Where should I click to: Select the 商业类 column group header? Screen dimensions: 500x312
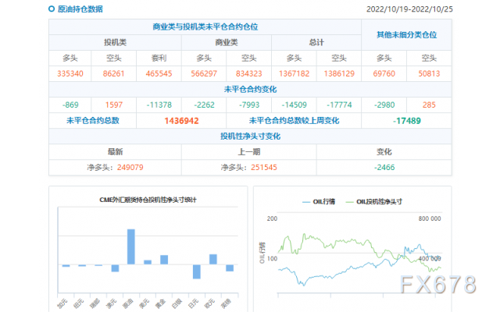[x=227, y=42]
